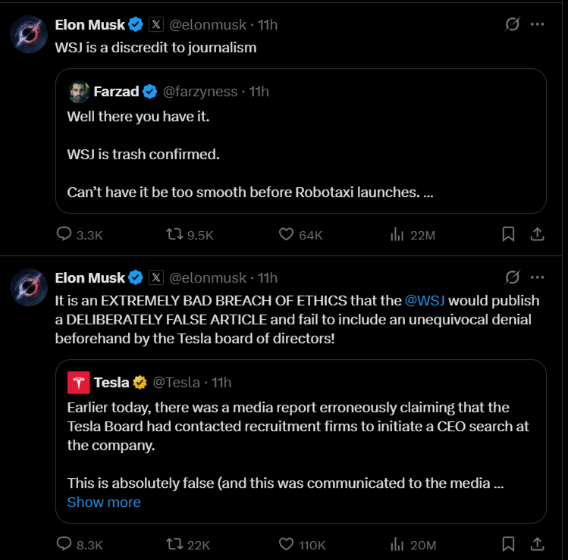The width and height of the screenshot is (568, 560).
Task: Bookmark the second Elon Musk tweet
Action: tap(509, 544)
